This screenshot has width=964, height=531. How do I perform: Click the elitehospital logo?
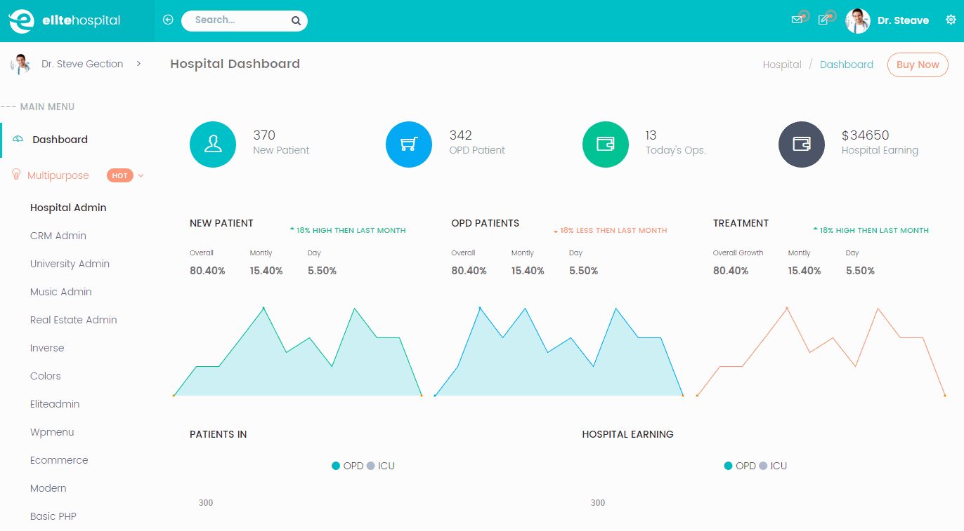pos(65,21)
